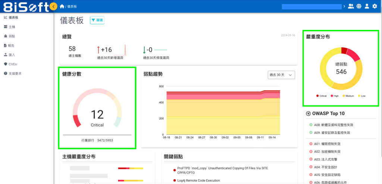
Task: Toggle Low legend in severity donut
Action: pos(361,96)
